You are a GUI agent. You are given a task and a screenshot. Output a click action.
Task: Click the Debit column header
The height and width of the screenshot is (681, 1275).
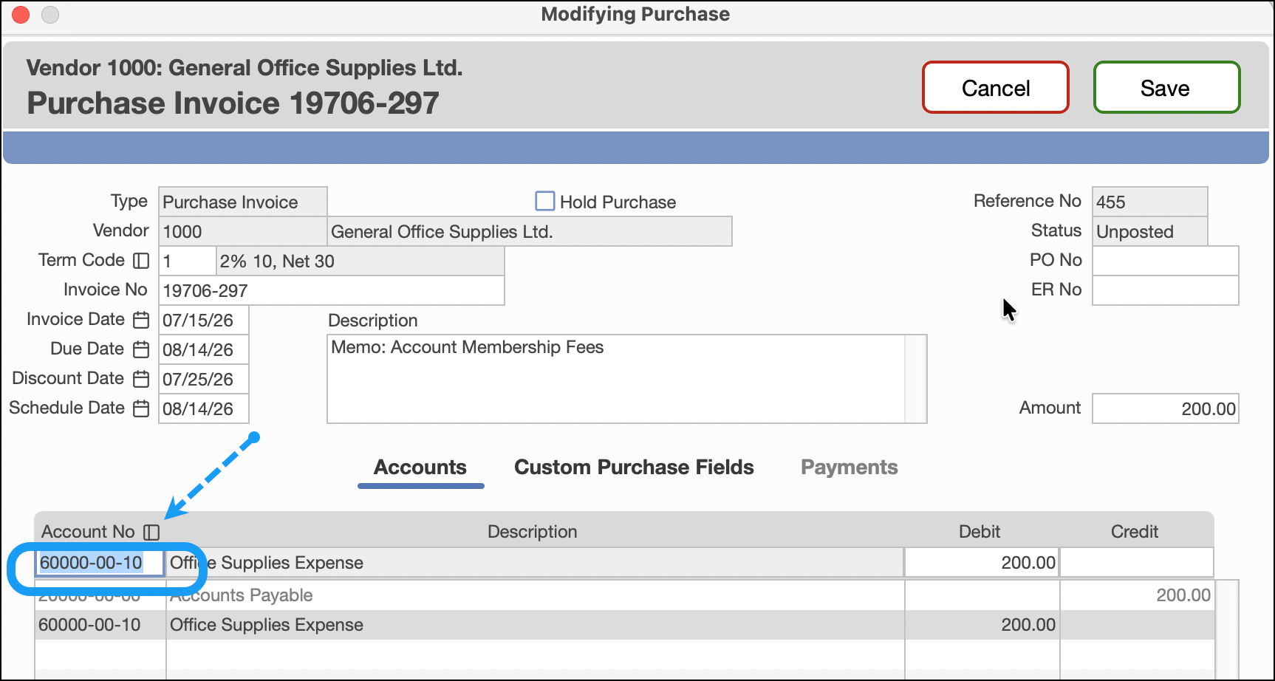(x=980, y=532)
